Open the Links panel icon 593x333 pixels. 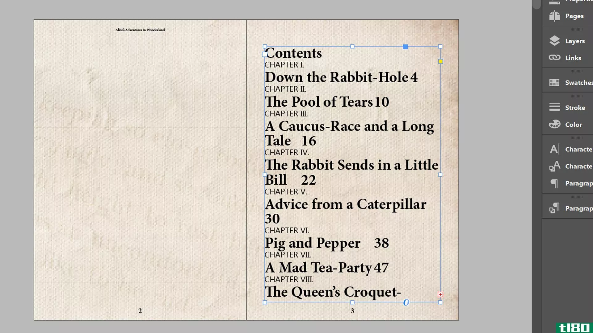(x=555, y=58)
